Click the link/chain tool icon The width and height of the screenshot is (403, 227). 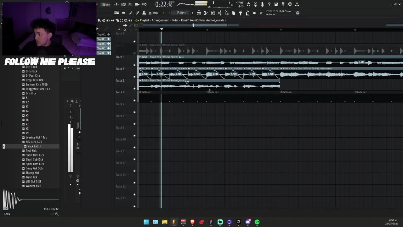coord(137,13)
